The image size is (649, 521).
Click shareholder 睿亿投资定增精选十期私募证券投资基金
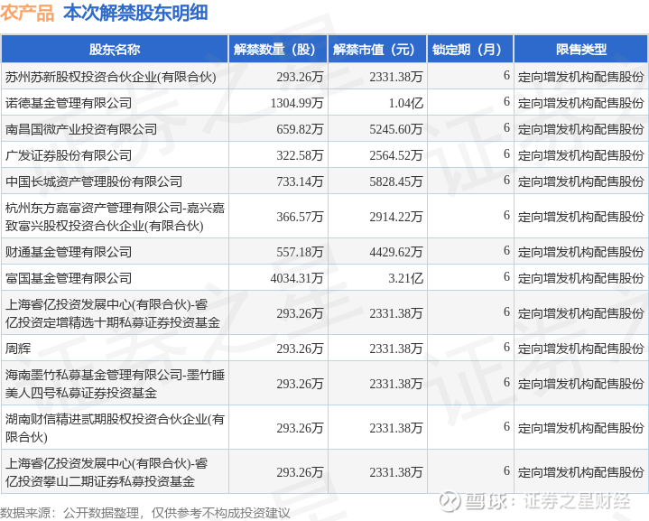pyautogui.click(x=113, y=313)
